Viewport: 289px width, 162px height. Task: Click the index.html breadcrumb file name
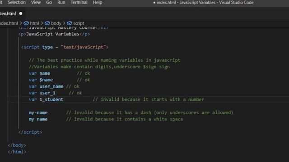(x=9, y=23)
